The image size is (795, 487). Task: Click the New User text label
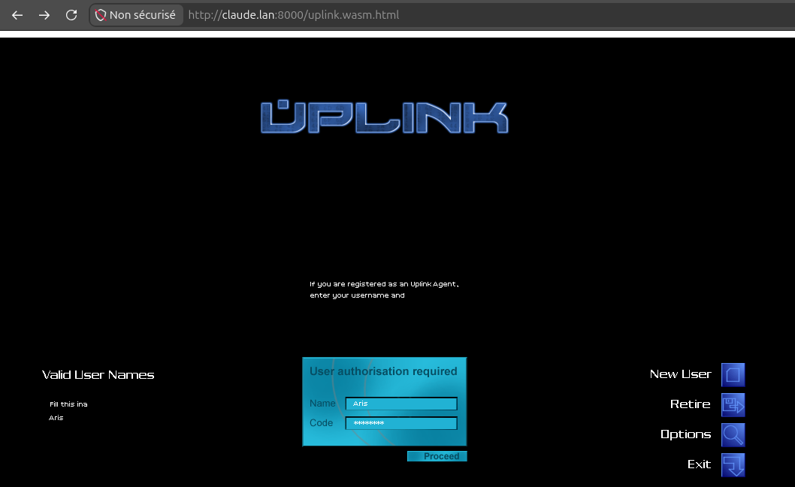click(681, 374)
